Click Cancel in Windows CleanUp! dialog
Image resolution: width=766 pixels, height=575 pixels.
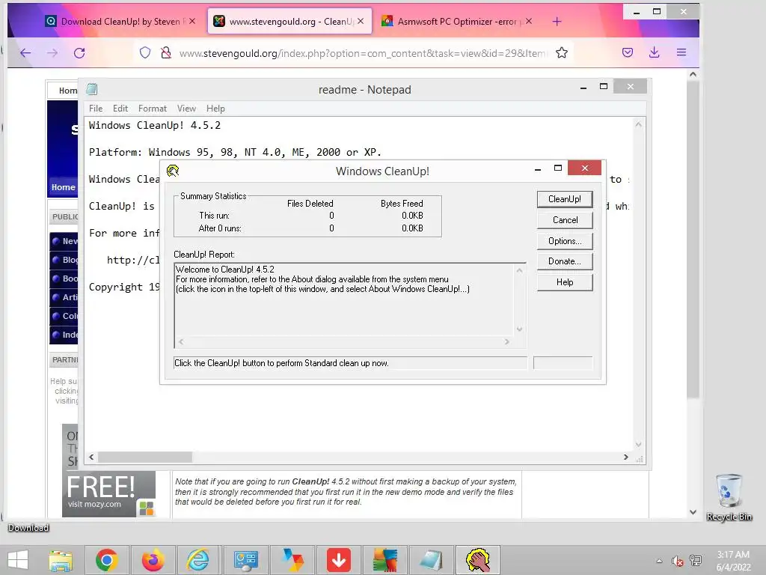565,220
